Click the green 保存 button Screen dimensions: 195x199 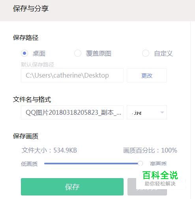pyautogui.click(x=72, y=187)
